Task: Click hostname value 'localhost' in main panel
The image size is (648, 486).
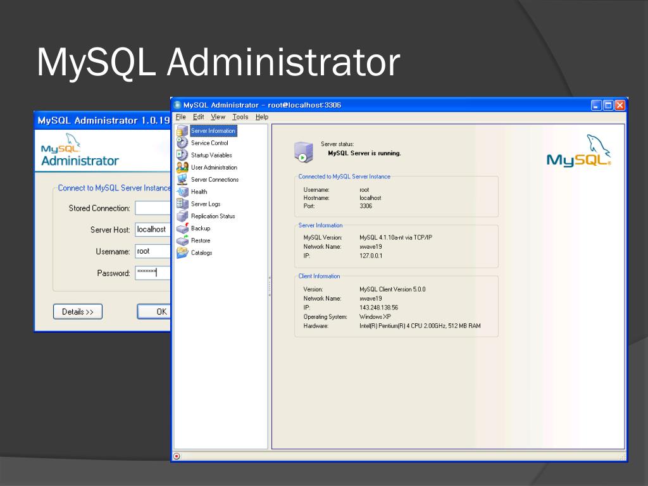Action: 370,198
